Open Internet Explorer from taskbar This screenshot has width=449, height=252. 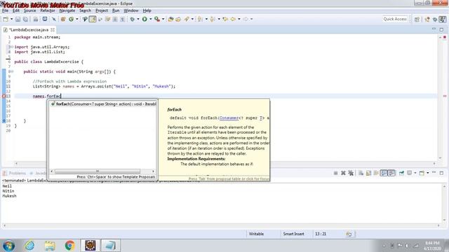[29, 246]
